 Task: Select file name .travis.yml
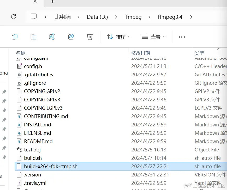tap(35, 183)
